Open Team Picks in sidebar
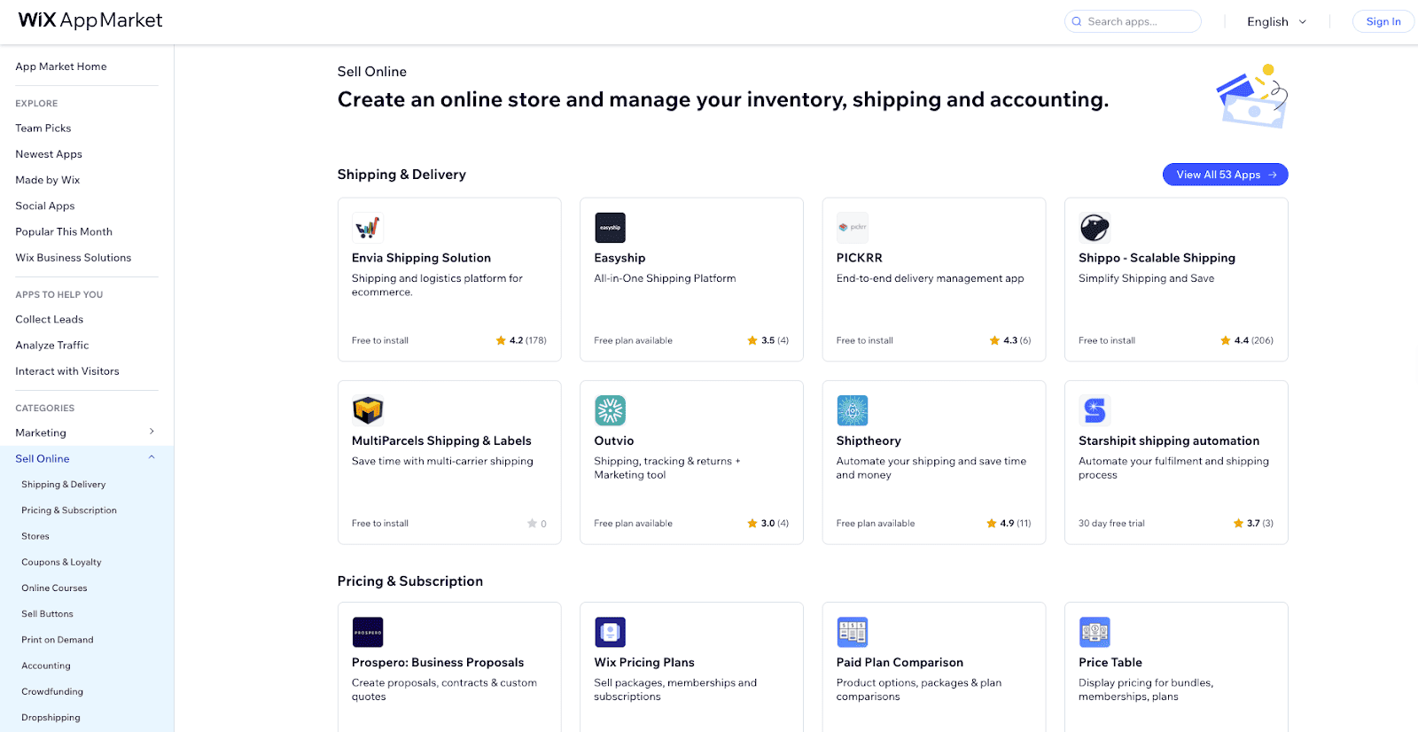1418x732 pixels. pos(43,128)
